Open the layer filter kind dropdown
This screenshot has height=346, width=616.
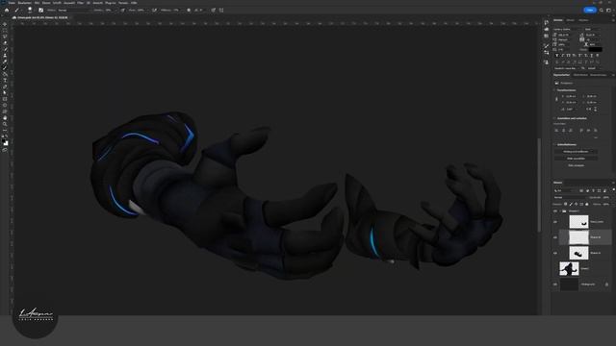tap(564, 190)
